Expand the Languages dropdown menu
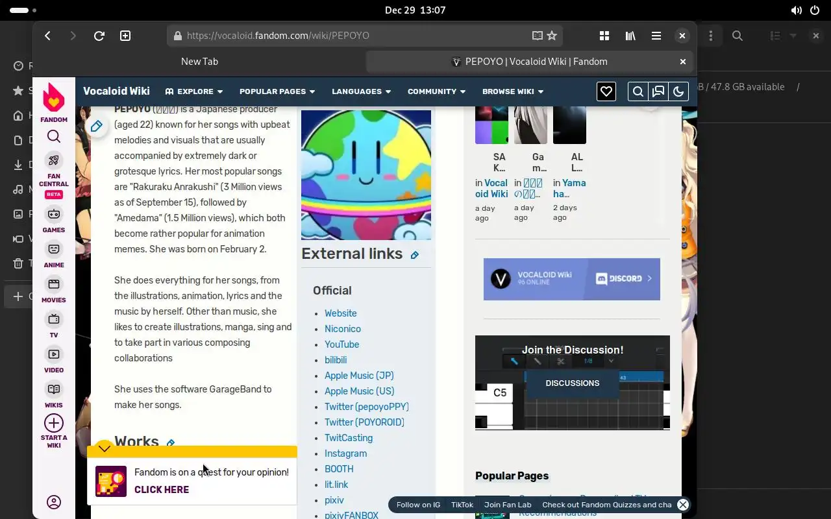Image resolution: width=831 pixels, height=519 pixels. 361,91
